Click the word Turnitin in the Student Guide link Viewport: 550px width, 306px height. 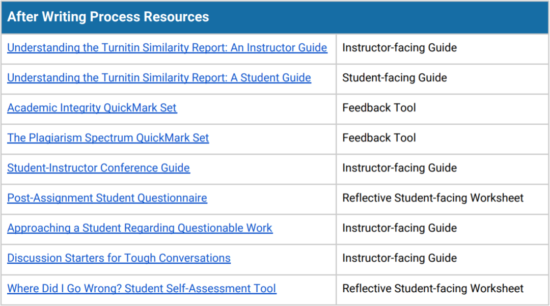pyautogui.click(x=121, y=78)
